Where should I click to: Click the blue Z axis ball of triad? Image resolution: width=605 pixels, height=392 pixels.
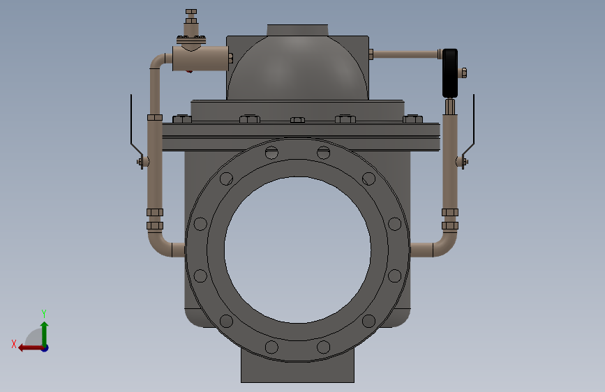click(45, 348)
